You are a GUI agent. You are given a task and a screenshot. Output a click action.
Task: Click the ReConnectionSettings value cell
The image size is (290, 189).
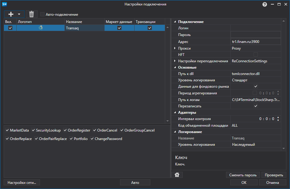pyautogui.click(x=255, y=61)
